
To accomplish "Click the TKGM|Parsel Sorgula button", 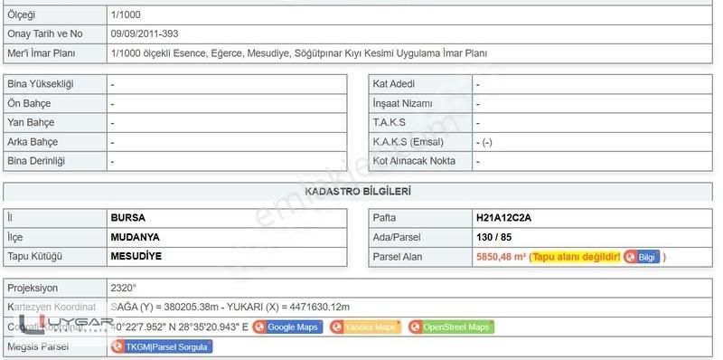I will tap(162, 346).
